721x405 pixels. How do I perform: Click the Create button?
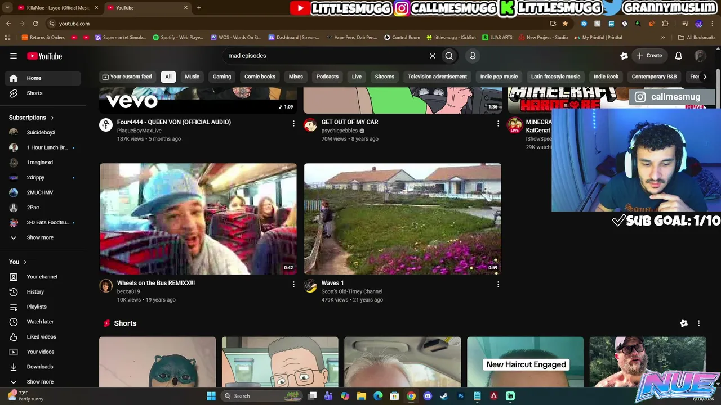[649, 56]
